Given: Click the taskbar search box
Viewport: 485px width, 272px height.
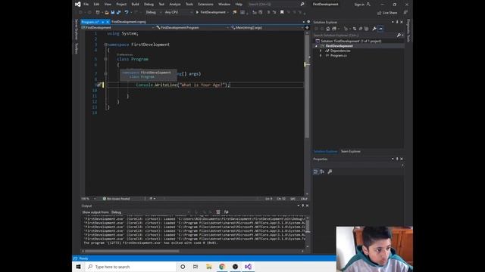Looking at the screenshot, I should 130,267.
